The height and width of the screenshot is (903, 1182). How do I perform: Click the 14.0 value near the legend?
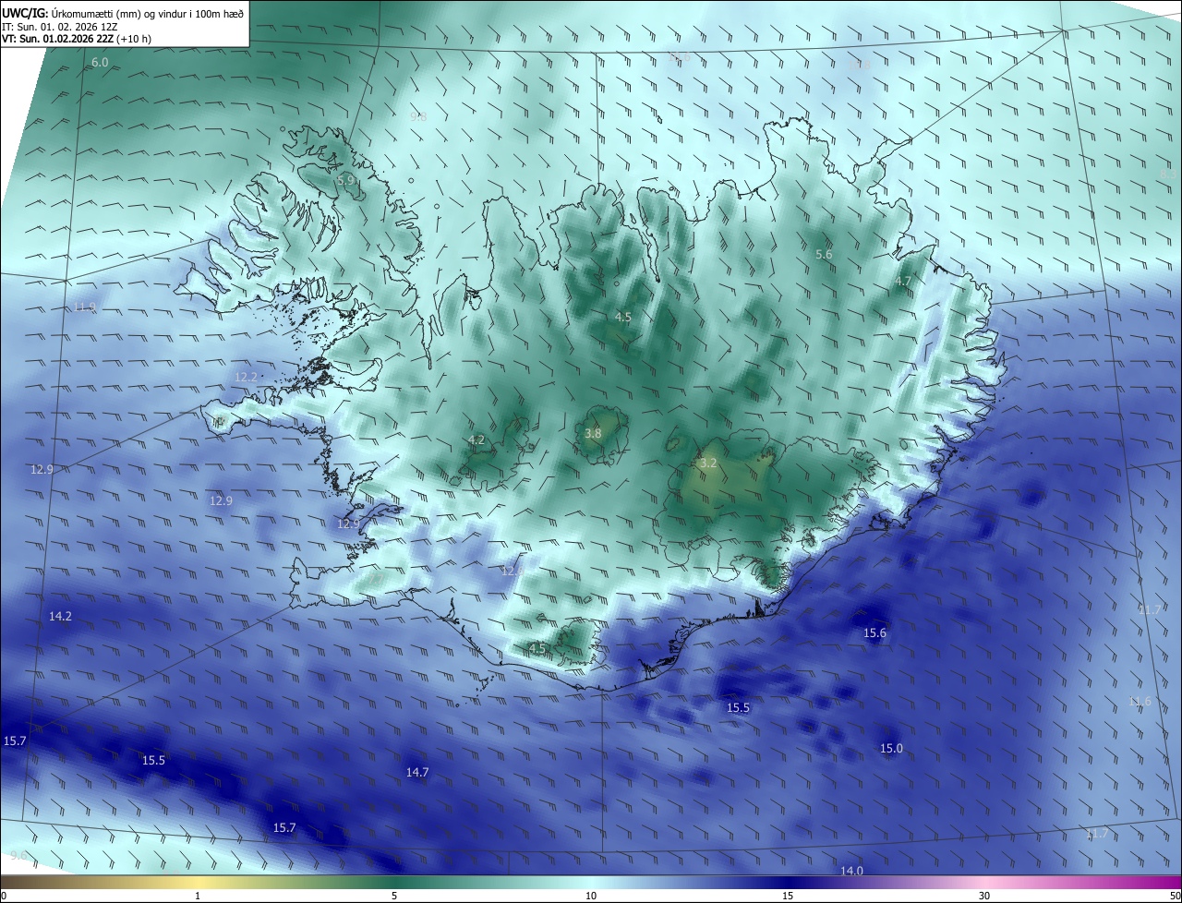point(851,871)
